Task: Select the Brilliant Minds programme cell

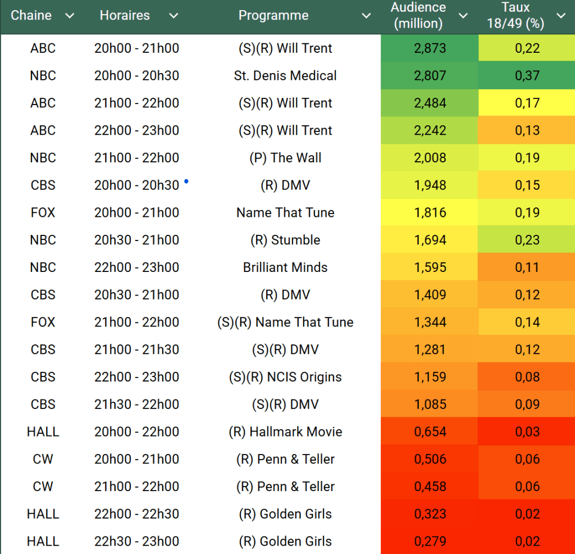Action: tap(285, 267)
